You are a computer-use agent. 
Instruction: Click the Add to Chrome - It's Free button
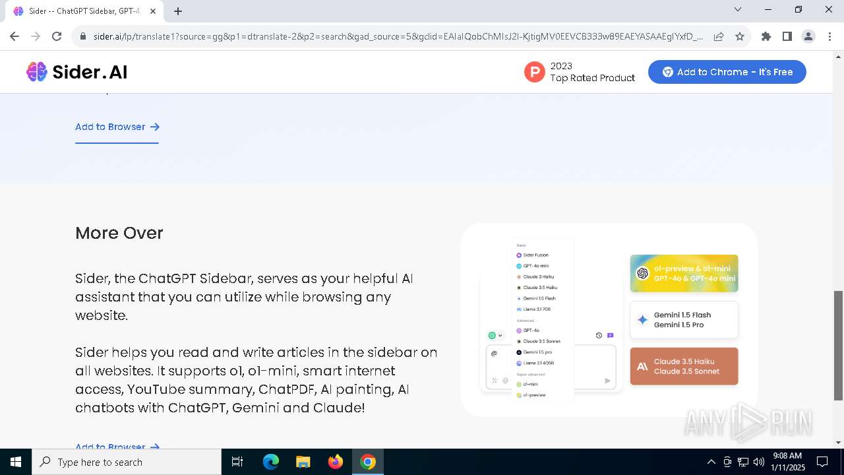click(x=727, y=72)
